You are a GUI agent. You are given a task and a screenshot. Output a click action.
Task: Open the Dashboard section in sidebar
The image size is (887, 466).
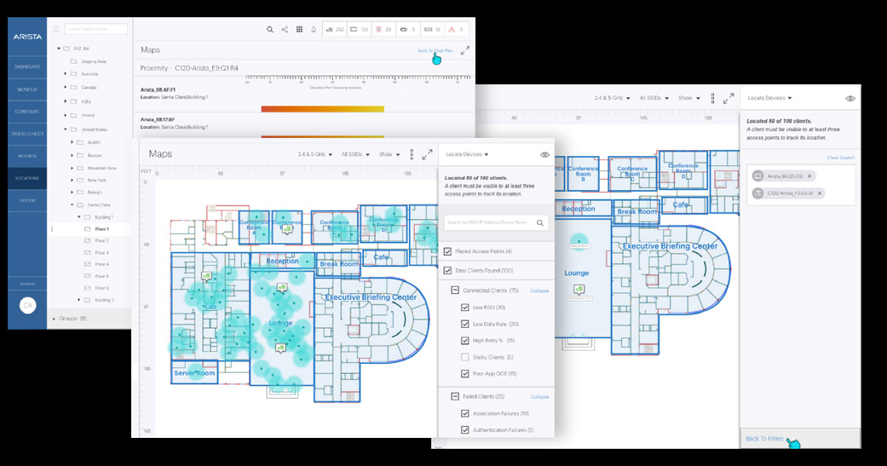click(27, 66)
